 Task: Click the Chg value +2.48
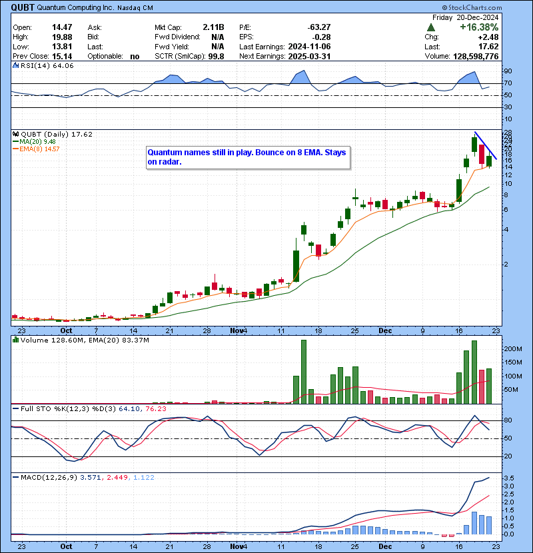(488, 37)
